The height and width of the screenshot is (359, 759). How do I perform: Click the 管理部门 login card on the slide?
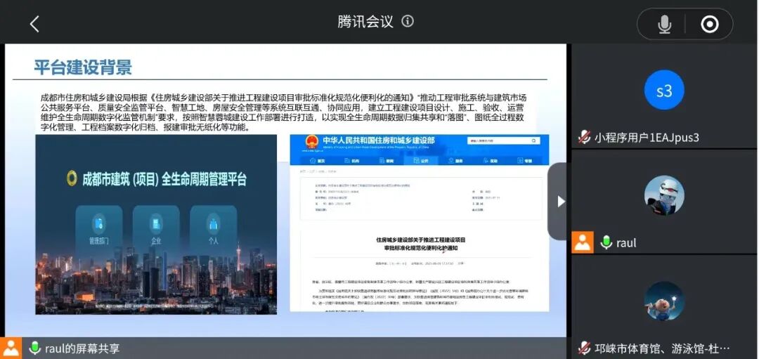pos(99,229)
